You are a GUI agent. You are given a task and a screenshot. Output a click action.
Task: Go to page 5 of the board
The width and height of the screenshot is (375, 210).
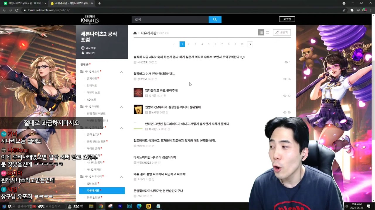tap(209, 44)
